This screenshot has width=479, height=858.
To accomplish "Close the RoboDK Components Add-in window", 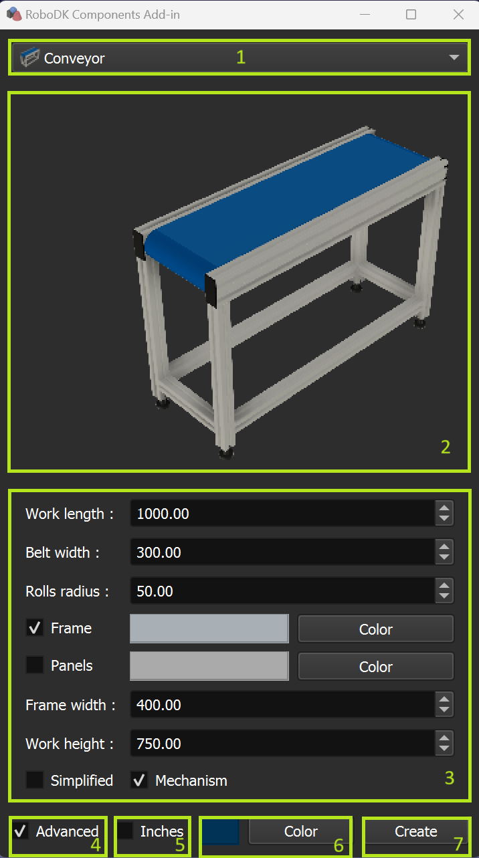I will click(458, 14).
